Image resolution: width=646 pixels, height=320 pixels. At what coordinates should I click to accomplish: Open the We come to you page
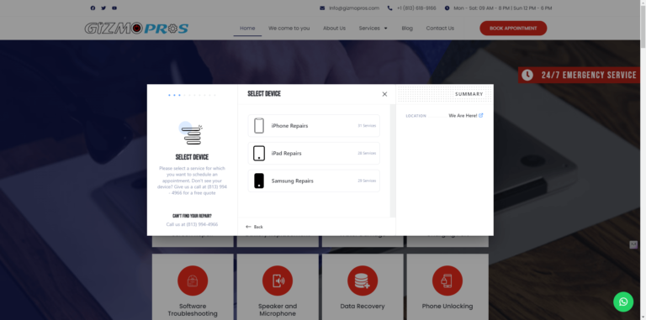pyautogui.click(x=289, y=29)
